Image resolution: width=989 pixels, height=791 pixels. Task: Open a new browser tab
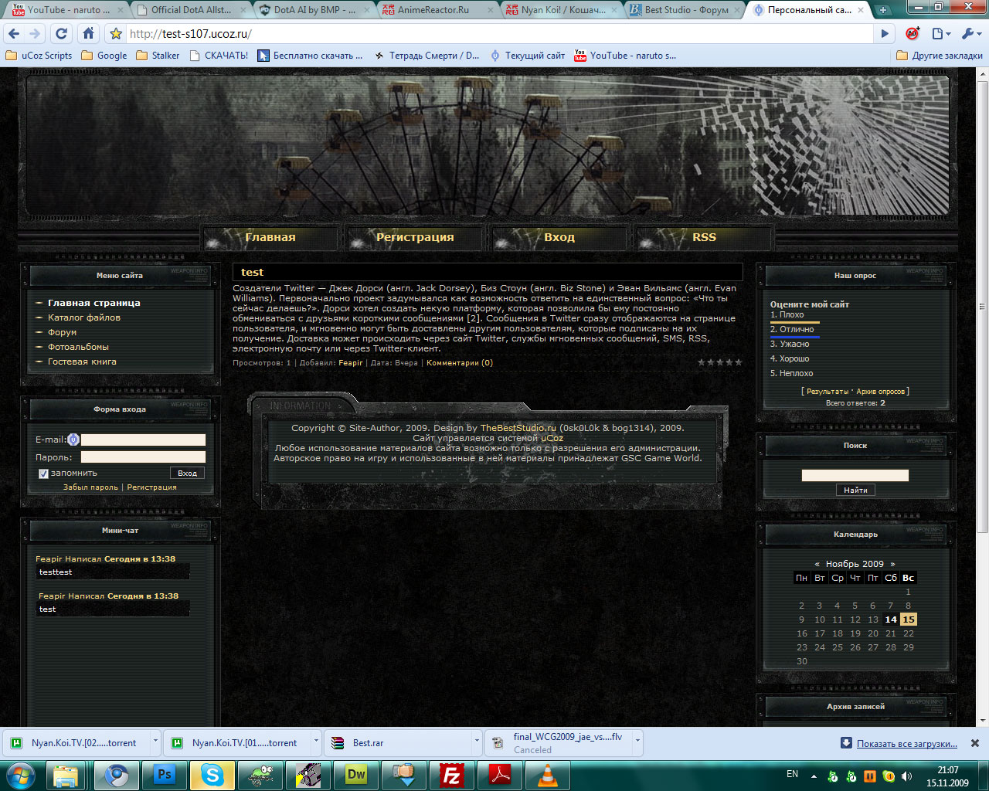tap(882, 10)
